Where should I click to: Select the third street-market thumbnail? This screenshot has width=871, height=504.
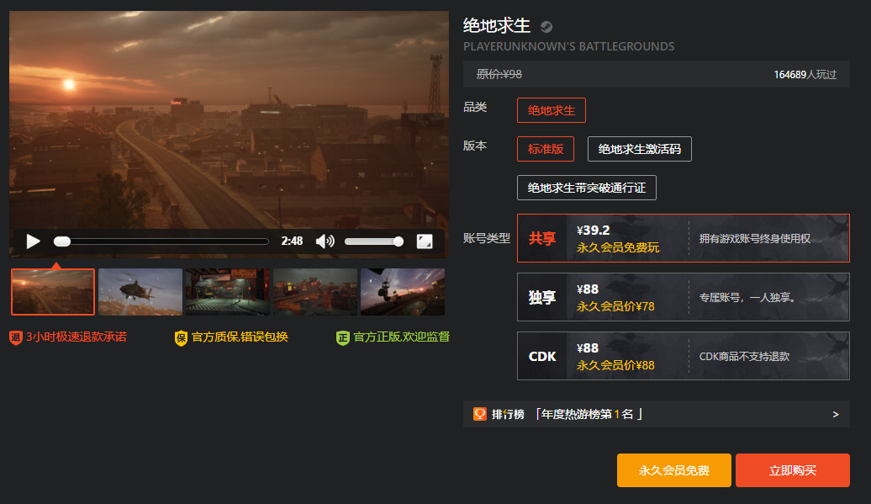pos(228,292)
